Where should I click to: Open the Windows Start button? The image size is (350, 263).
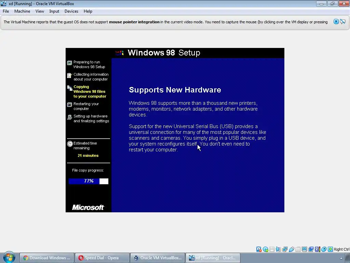[x=9, y=257]
